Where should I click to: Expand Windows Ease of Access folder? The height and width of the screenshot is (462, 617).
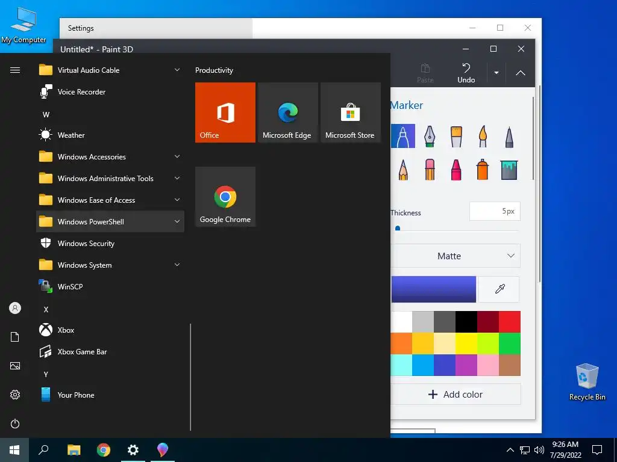pyautogui.click(x=110, y=200)
